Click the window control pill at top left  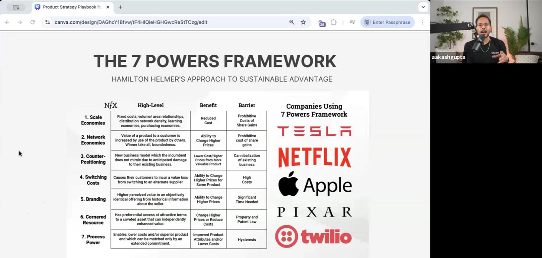[x=16, y=7]
